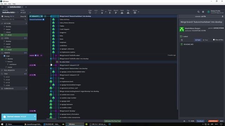Select master under GIT FLOW
Viewport: 225px width, 126px height.
coord(8,29)
